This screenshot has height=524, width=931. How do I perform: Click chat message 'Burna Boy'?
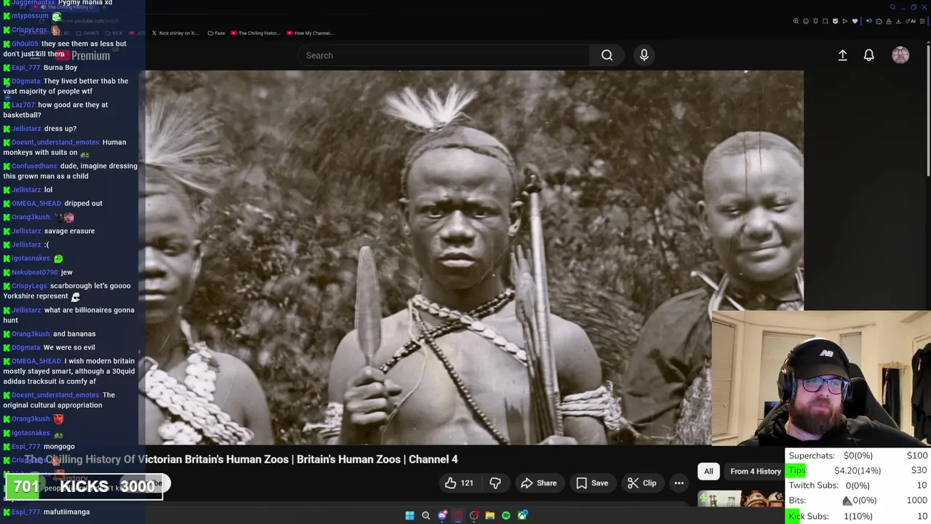60,68
